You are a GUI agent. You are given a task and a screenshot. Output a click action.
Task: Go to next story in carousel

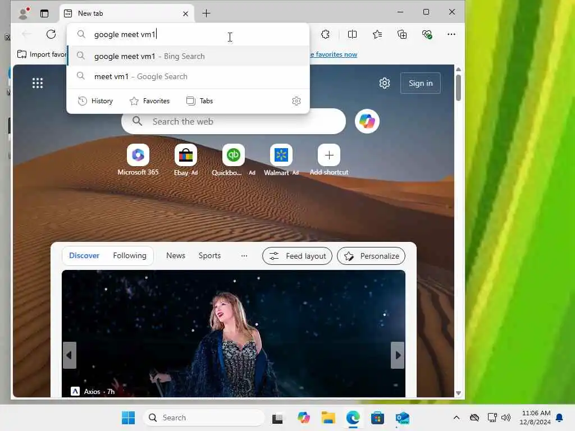click(398, 355)
